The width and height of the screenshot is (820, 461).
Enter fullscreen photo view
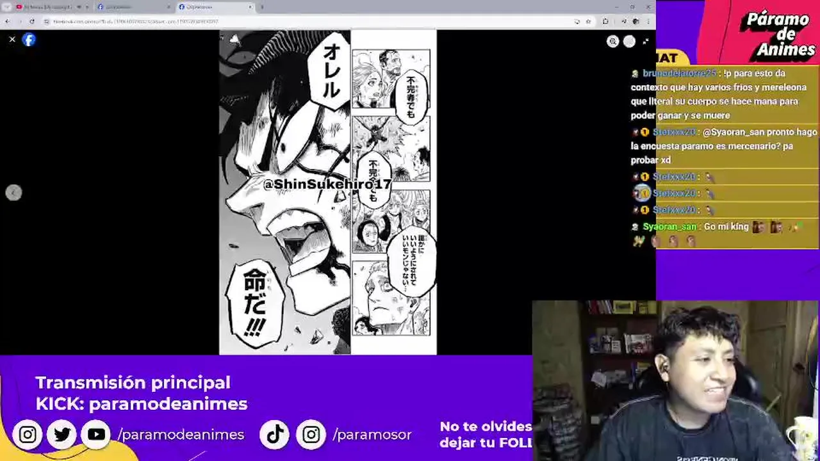click(x=646, y=42)
